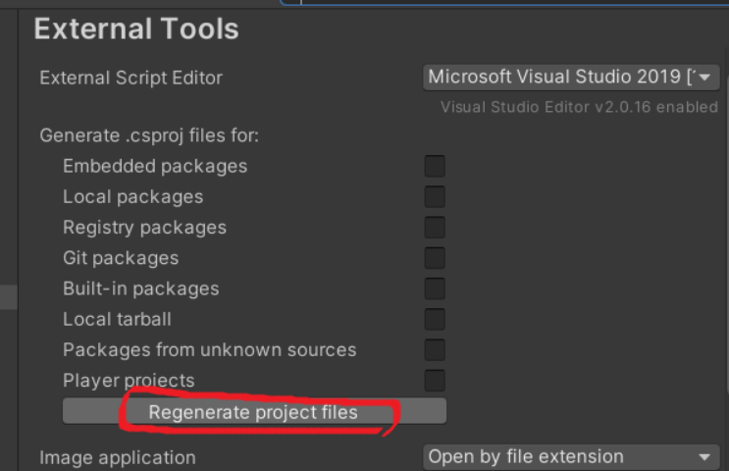Tick the Local packages checkbox
Image resolution: width=729 pixels, height=471 pixels.
(435, 196)
